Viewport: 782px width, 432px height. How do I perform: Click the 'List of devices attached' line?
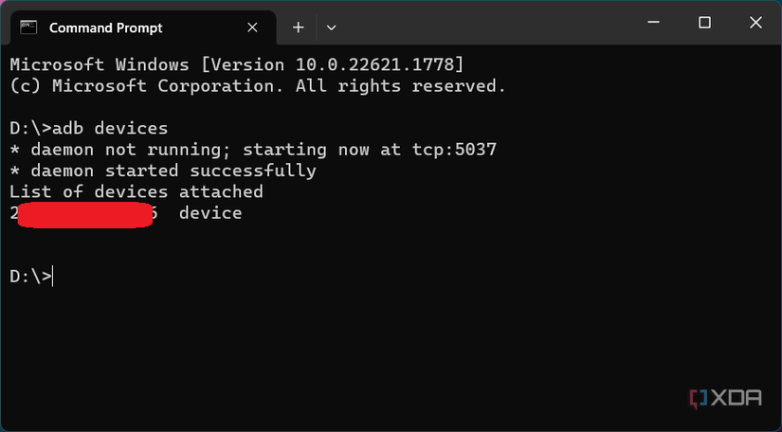tap(136, 191)
